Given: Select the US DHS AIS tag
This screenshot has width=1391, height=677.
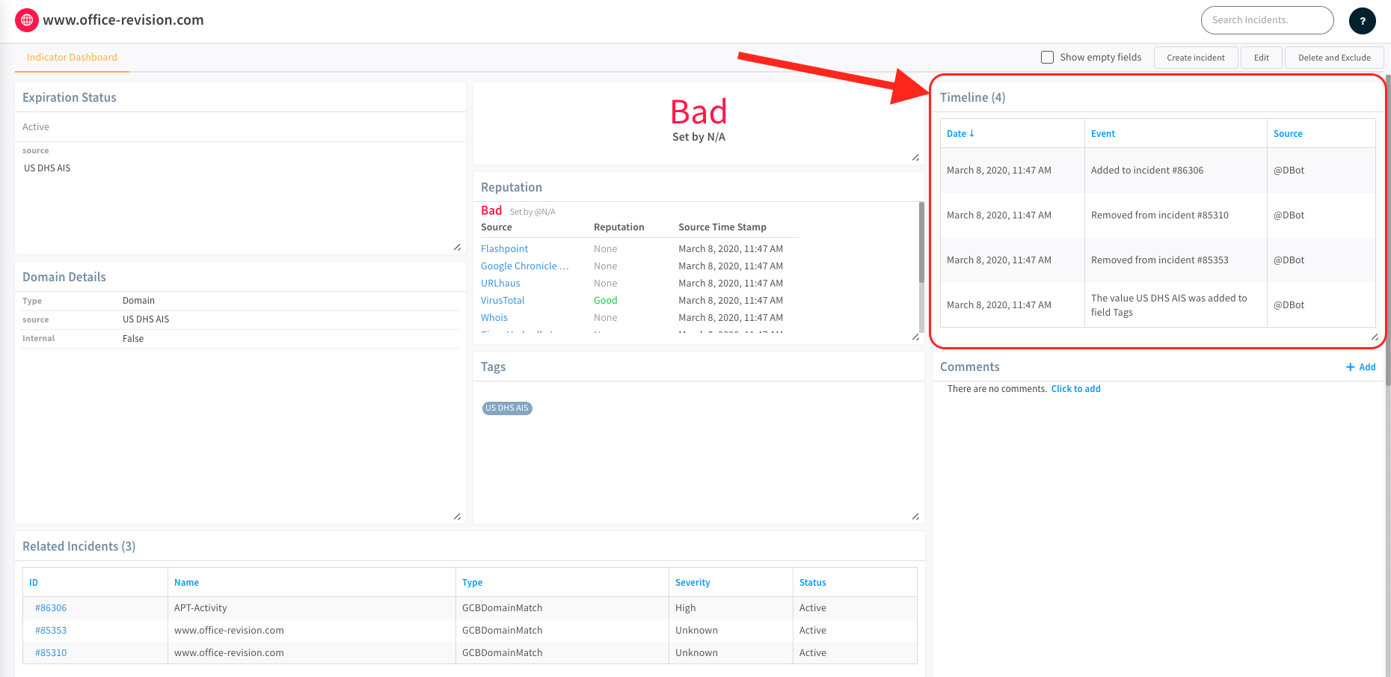Looking at the screenshot, I should click(x=507, y=408).
